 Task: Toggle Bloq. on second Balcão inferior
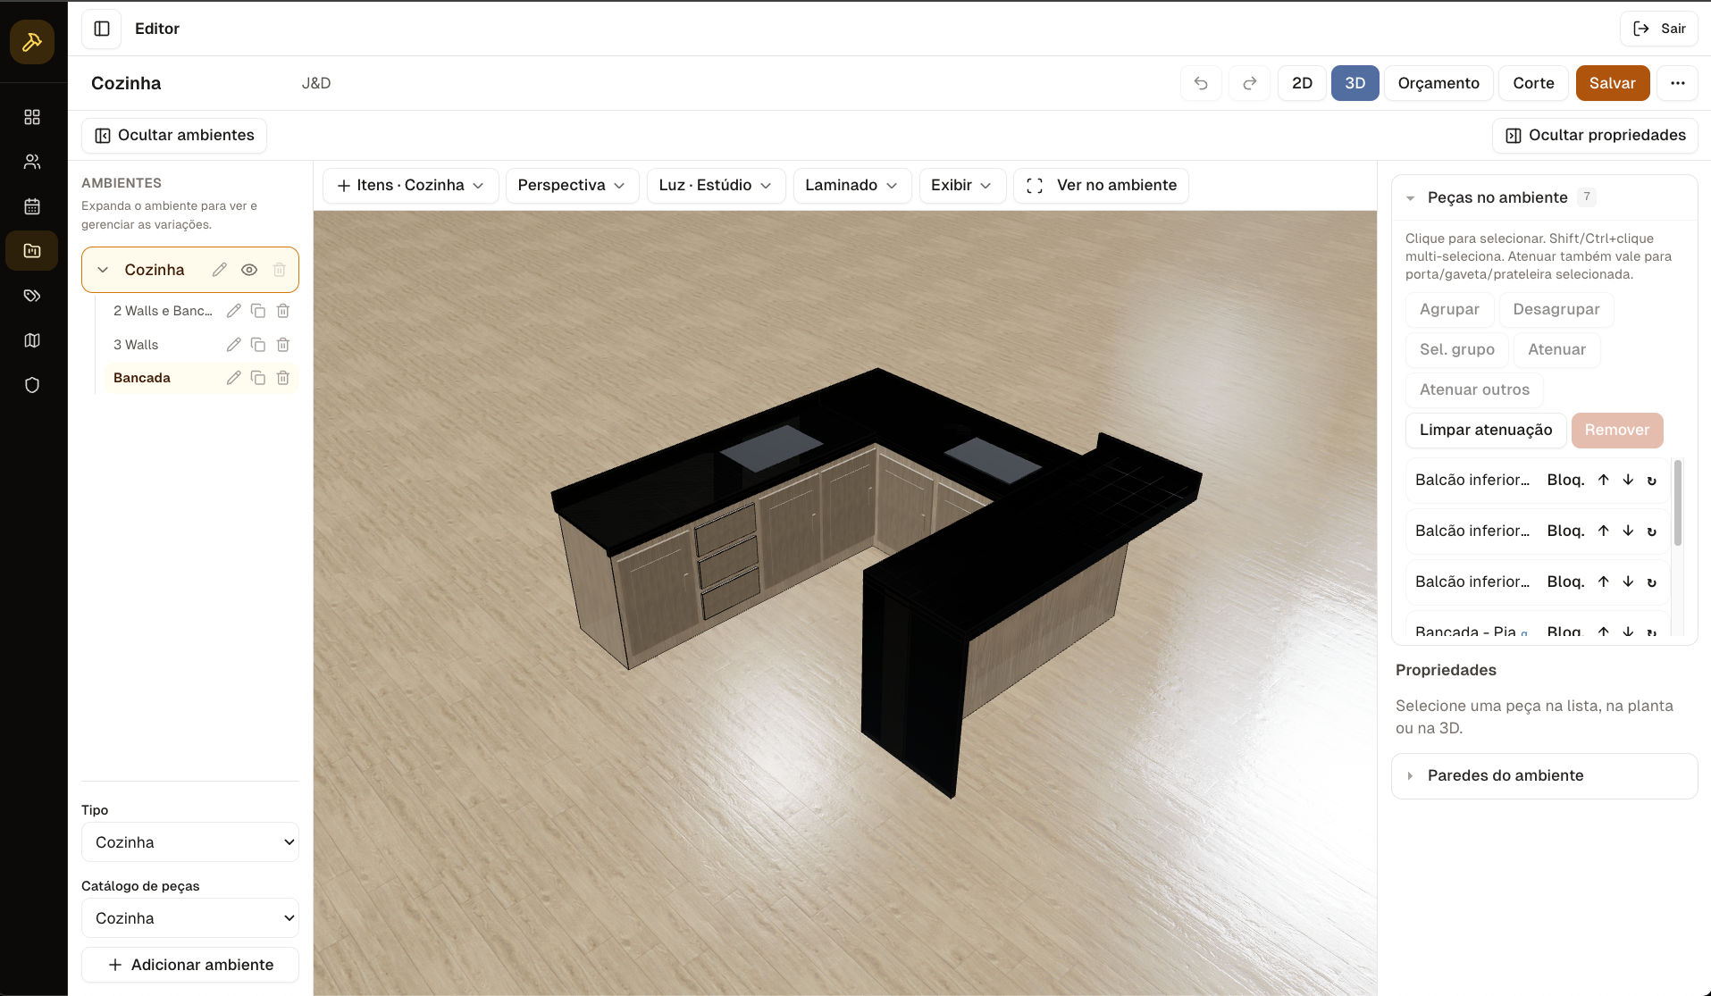1565,531
